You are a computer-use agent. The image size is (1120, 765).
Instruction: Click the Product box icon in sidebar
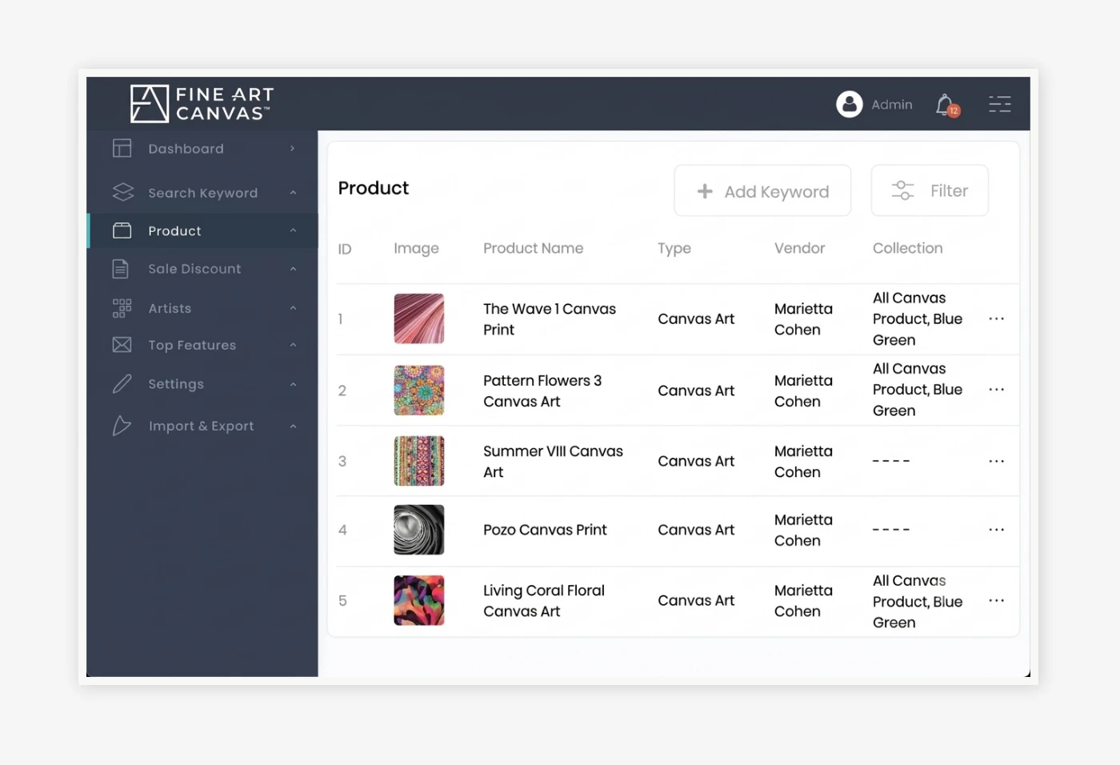pos(122,230)
